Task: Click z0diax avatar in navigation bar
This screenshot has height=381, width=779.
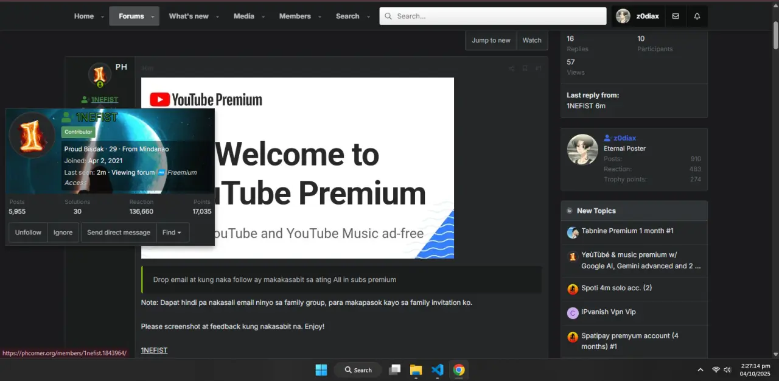Action: (623, 16)
